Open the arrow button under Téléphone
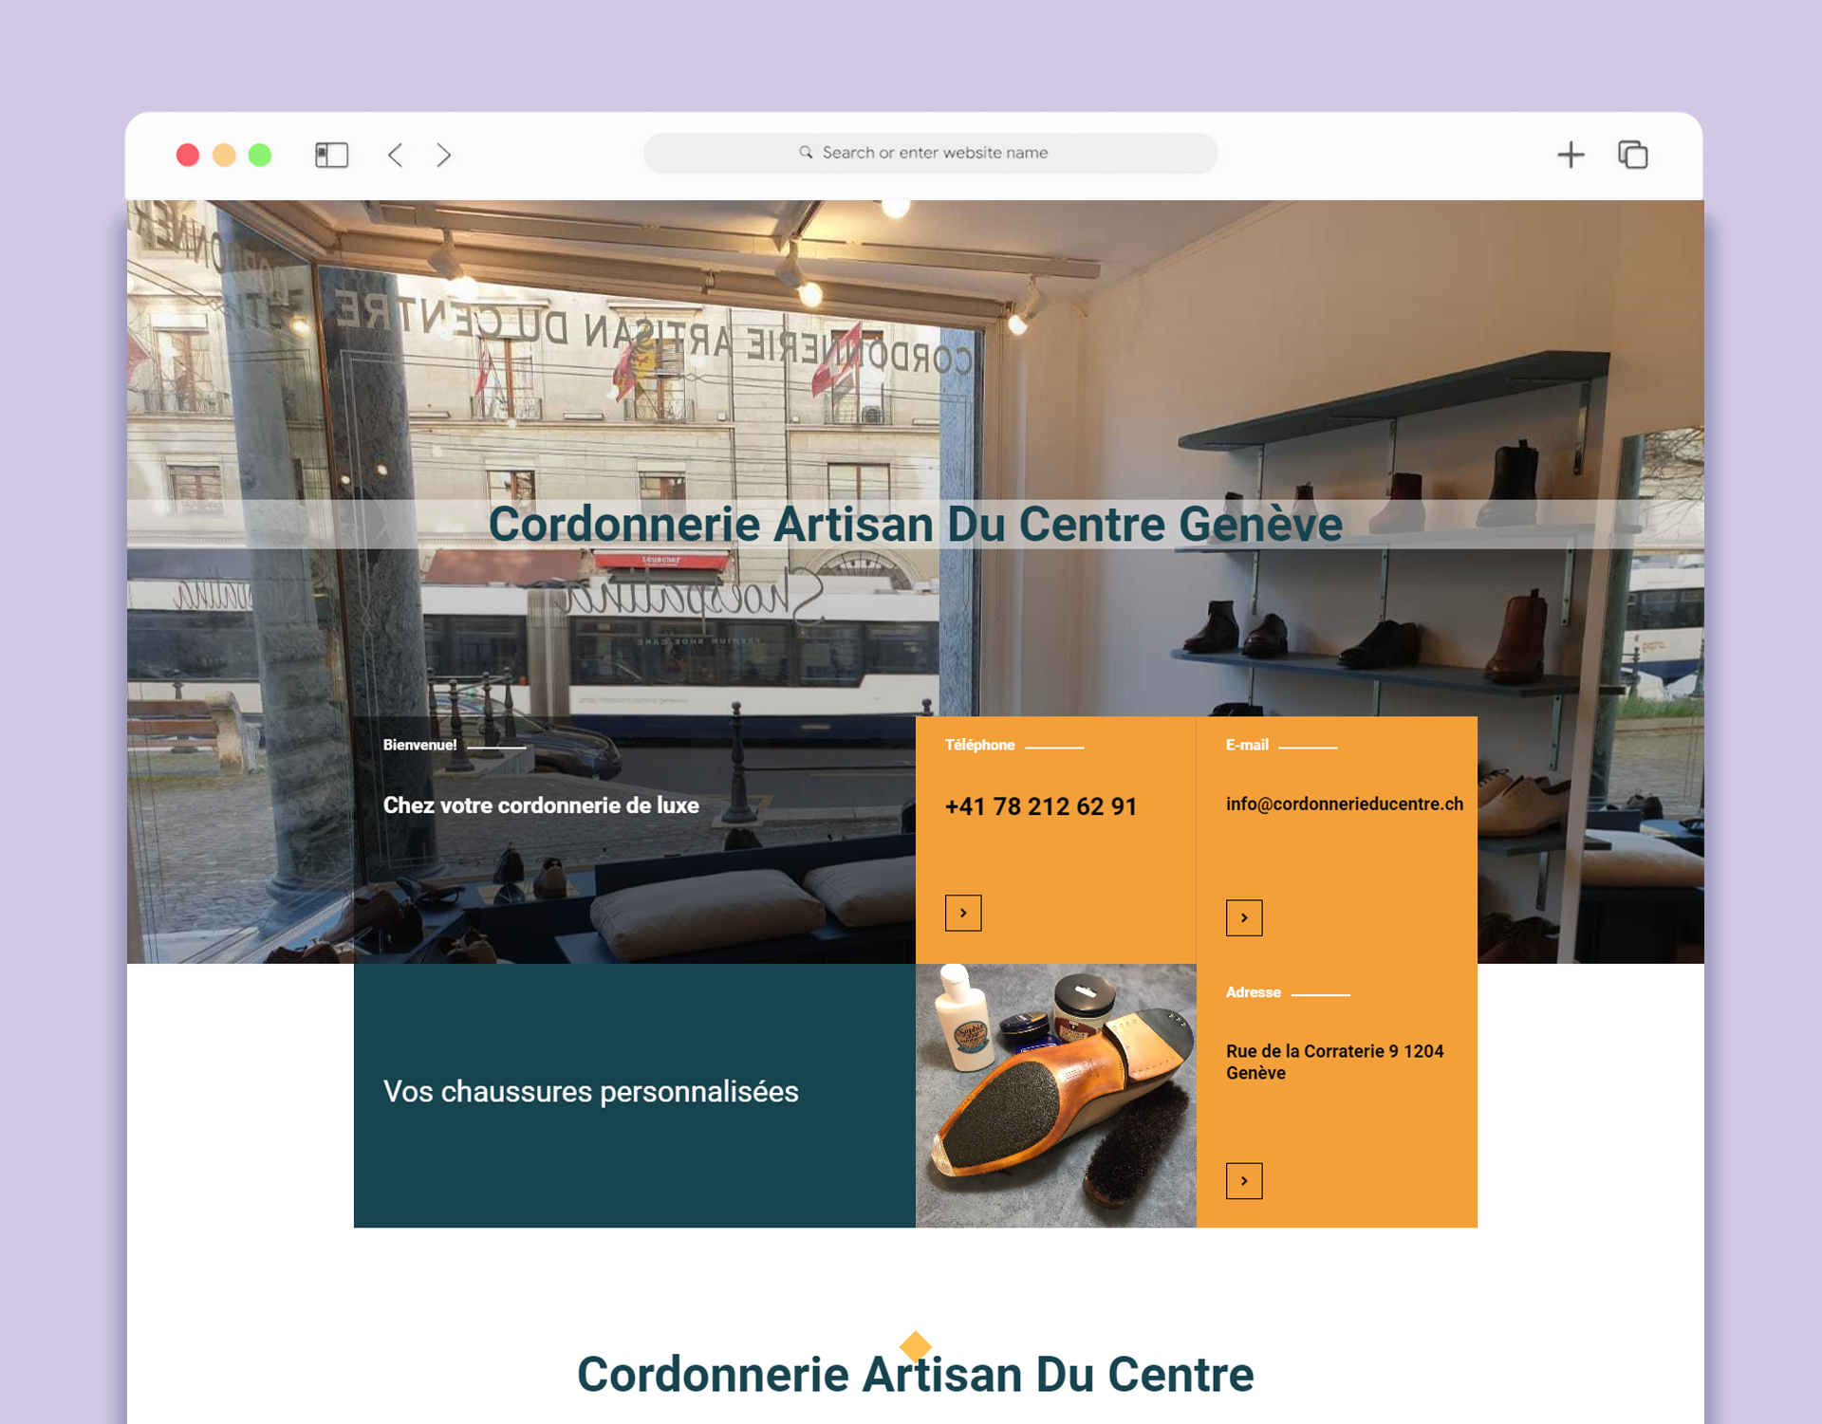Viewport: 1822px width, 1424px height. (963, 913)
